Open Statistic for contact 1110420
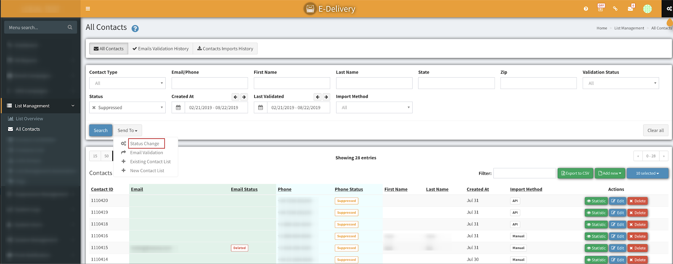The image size is (673, 264). coord(596,201)
